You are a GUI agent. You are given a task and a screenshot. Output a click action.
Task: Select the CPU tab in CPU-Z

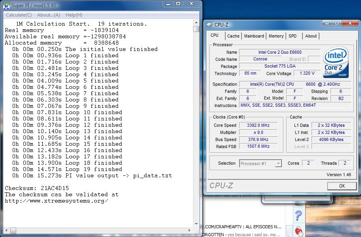(215, 36)
